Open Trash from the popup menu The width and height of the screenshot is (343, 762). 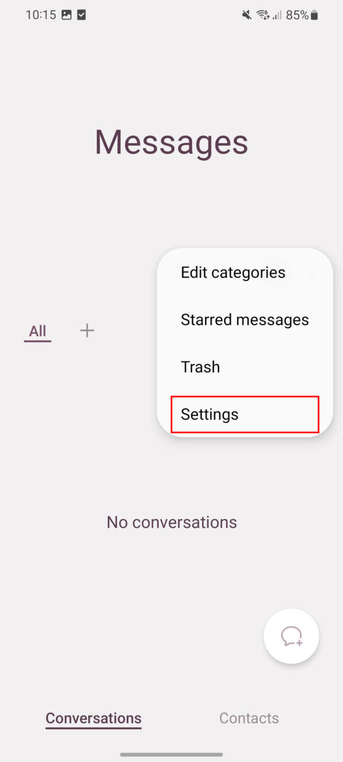pyautogui.click(x=200, y=367)
